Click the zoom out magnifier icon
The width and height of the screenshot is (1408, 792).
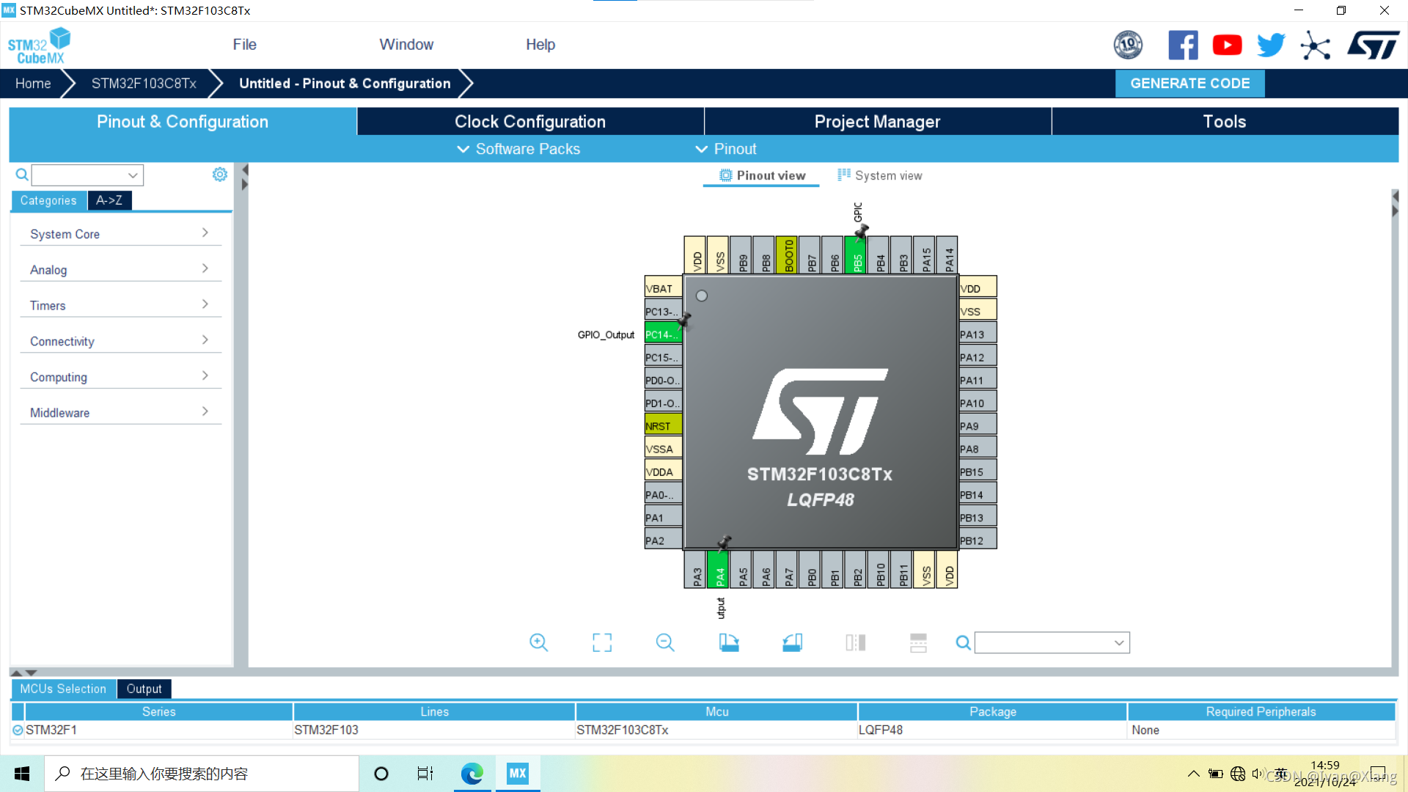(665, 643)
